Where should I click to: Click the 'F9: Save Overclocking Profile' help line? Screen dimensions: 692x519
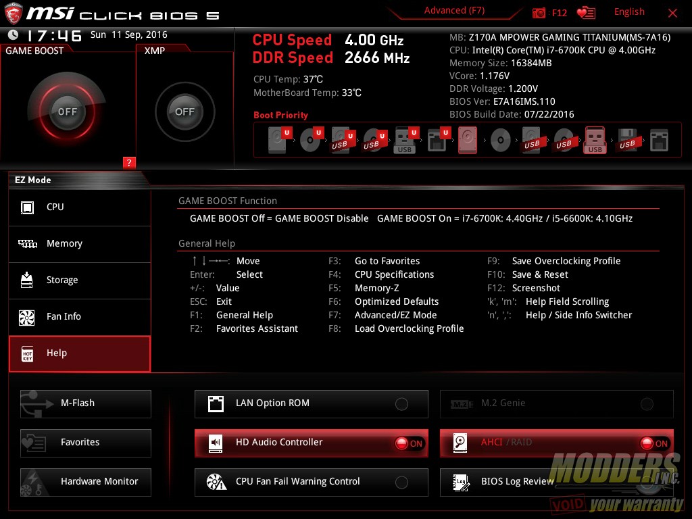554,262
